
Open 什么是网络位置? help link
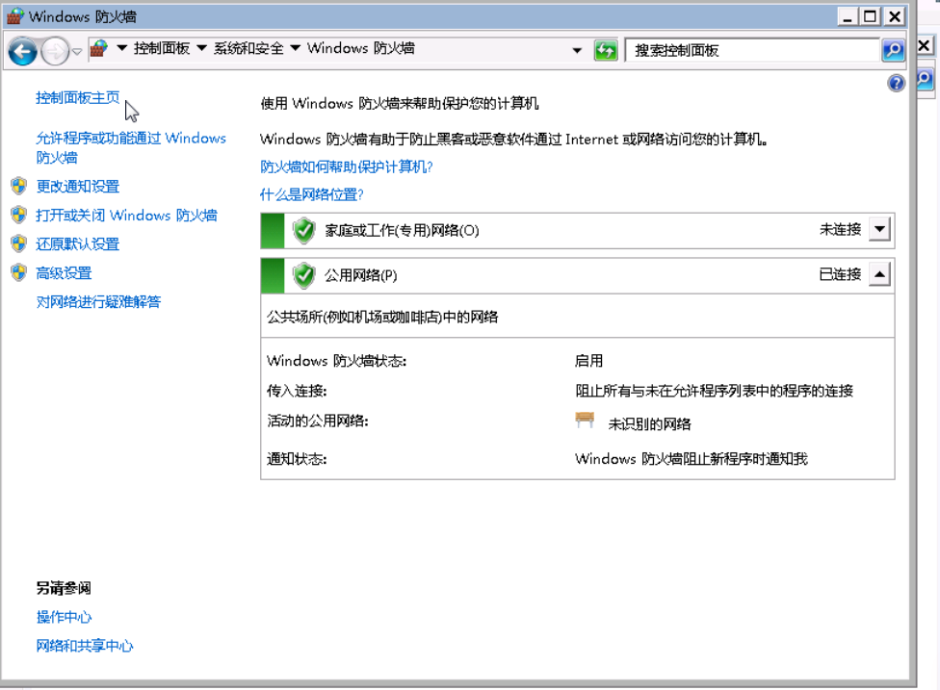[312, 194]
